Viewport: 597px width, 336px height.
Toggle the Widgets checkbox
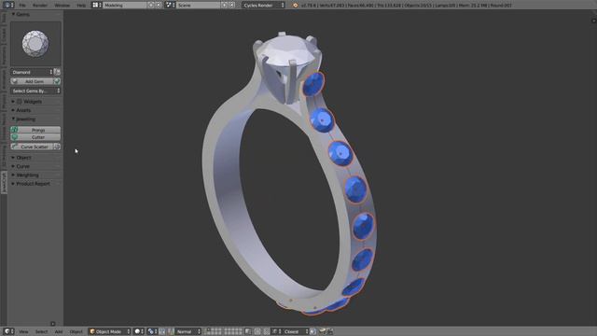(x=19, y=102)
